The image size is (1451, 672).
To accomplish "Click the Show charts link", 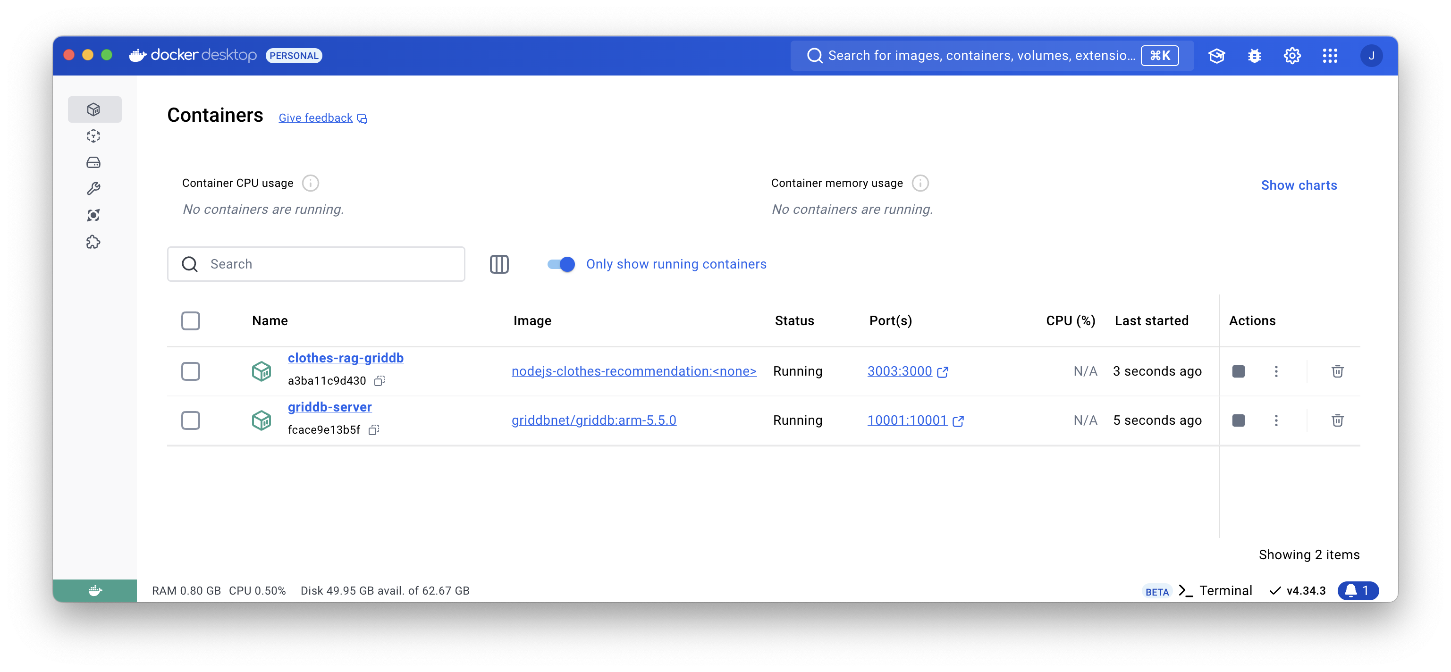I will [x=1299, y=185].
